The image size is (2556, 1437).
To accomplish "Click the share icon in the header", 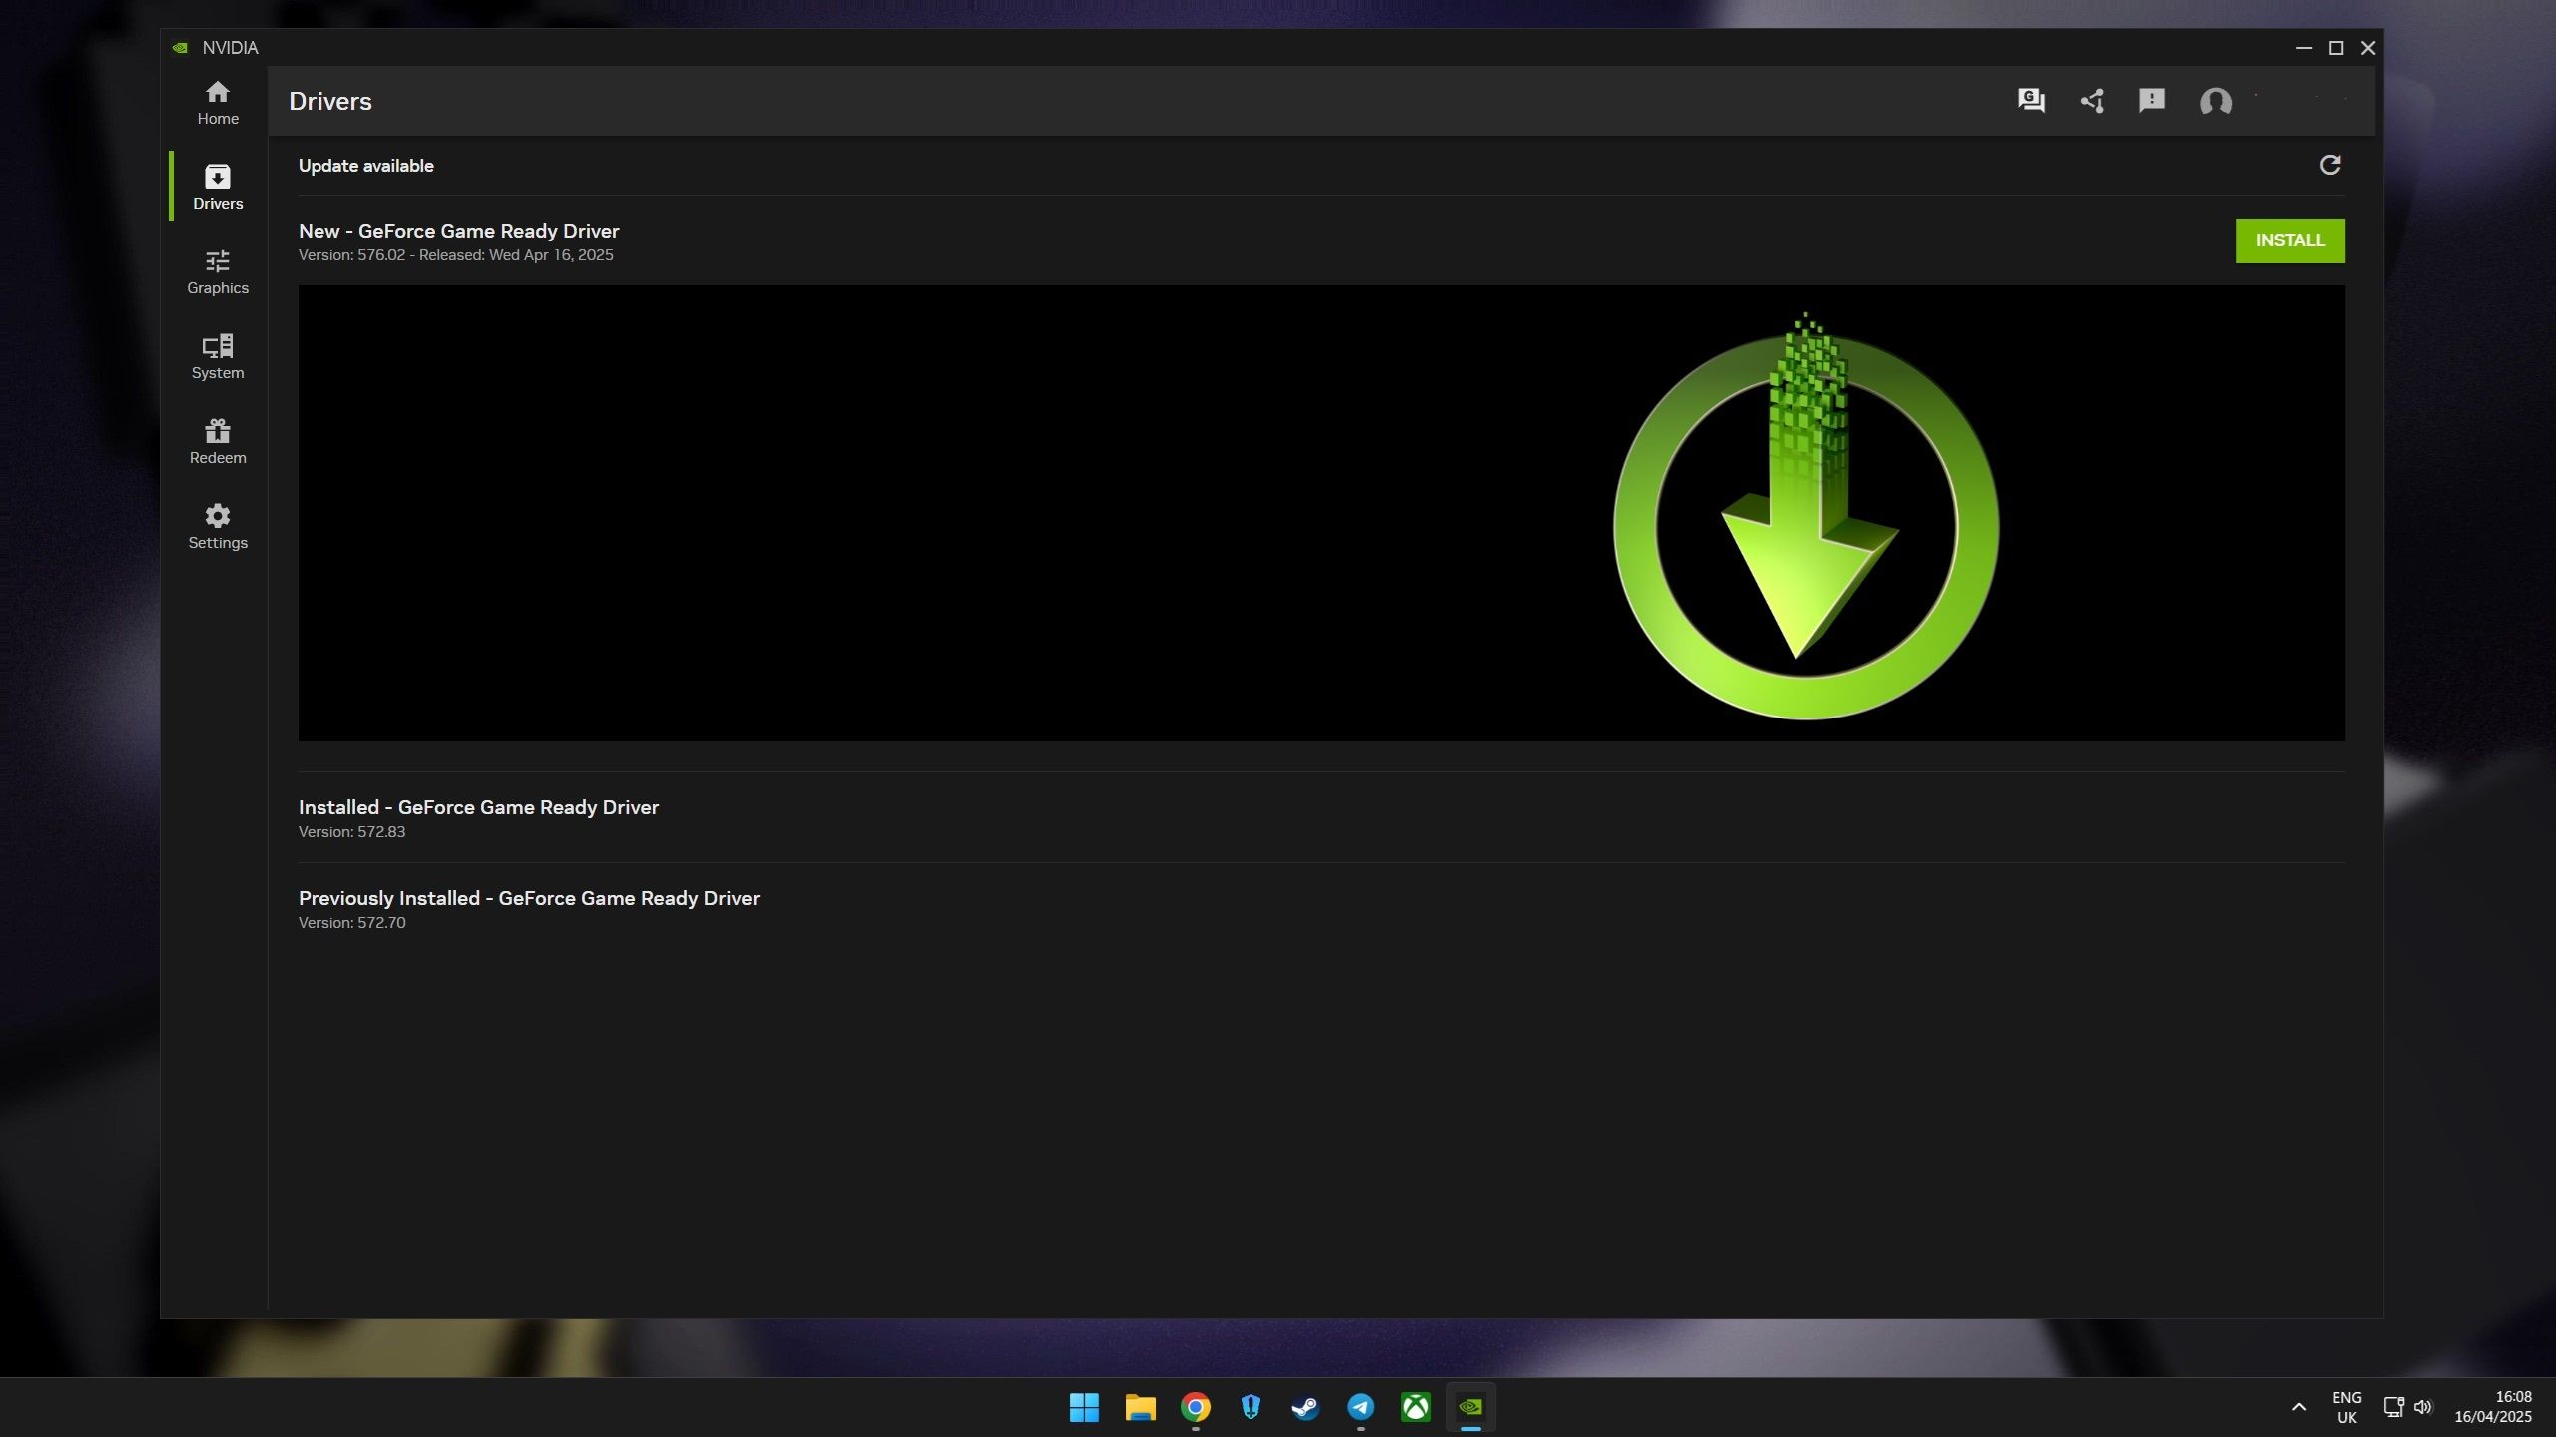I will click(x=2092, y=101).
